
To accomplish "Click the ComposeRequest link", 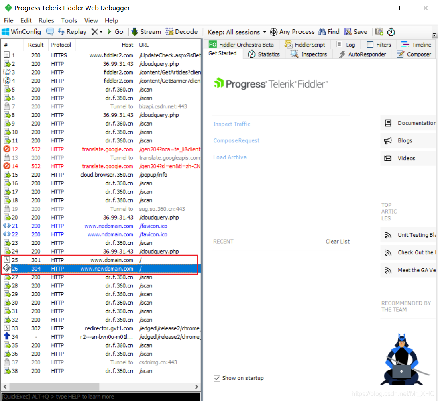I will pyautogui.click(x=236, y=141).
